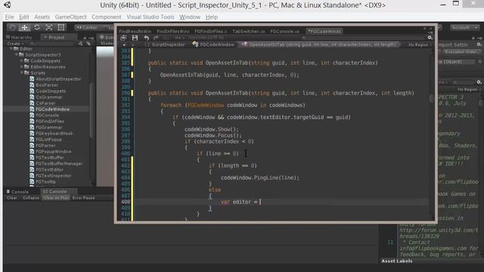The image size is (484, 272).
Task: Open the Edit menu
Action: coord(23,17)
